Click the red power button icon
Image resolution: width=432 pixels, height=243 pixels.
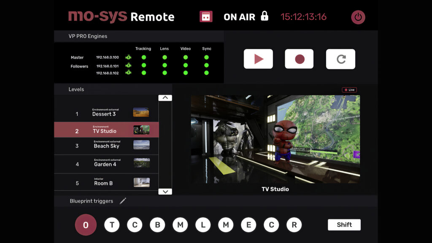358,17
